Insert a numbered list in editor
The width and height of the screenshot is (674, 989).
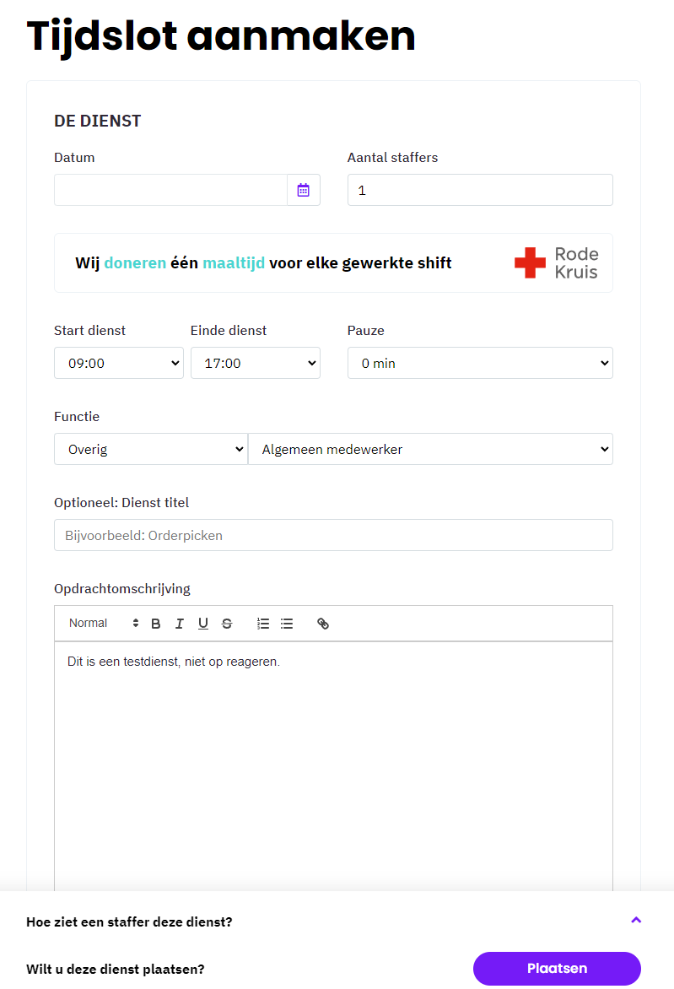pos(263,624)
